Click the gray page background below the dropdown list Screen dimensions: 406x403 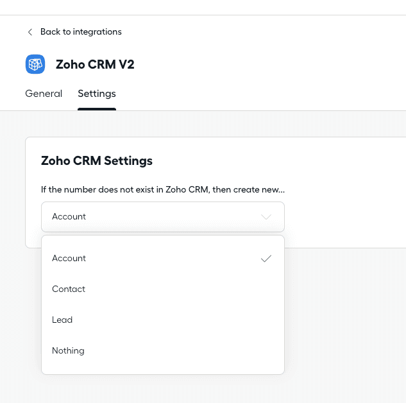coord(192,388)
